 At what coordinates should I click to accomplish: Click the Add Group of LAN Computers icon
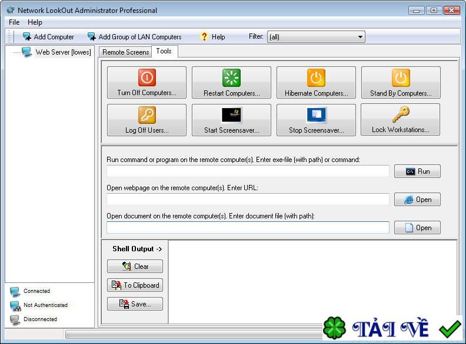pyautogui.click(x=92, y=37)
